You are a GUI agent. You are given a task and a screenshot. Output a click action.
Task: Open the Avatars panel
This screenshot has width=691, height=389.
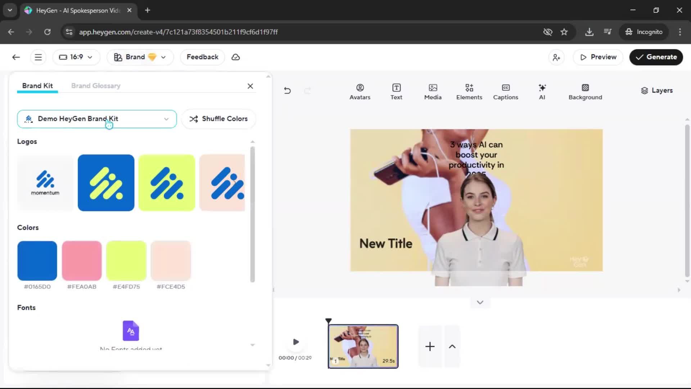[x=360, y=91]
